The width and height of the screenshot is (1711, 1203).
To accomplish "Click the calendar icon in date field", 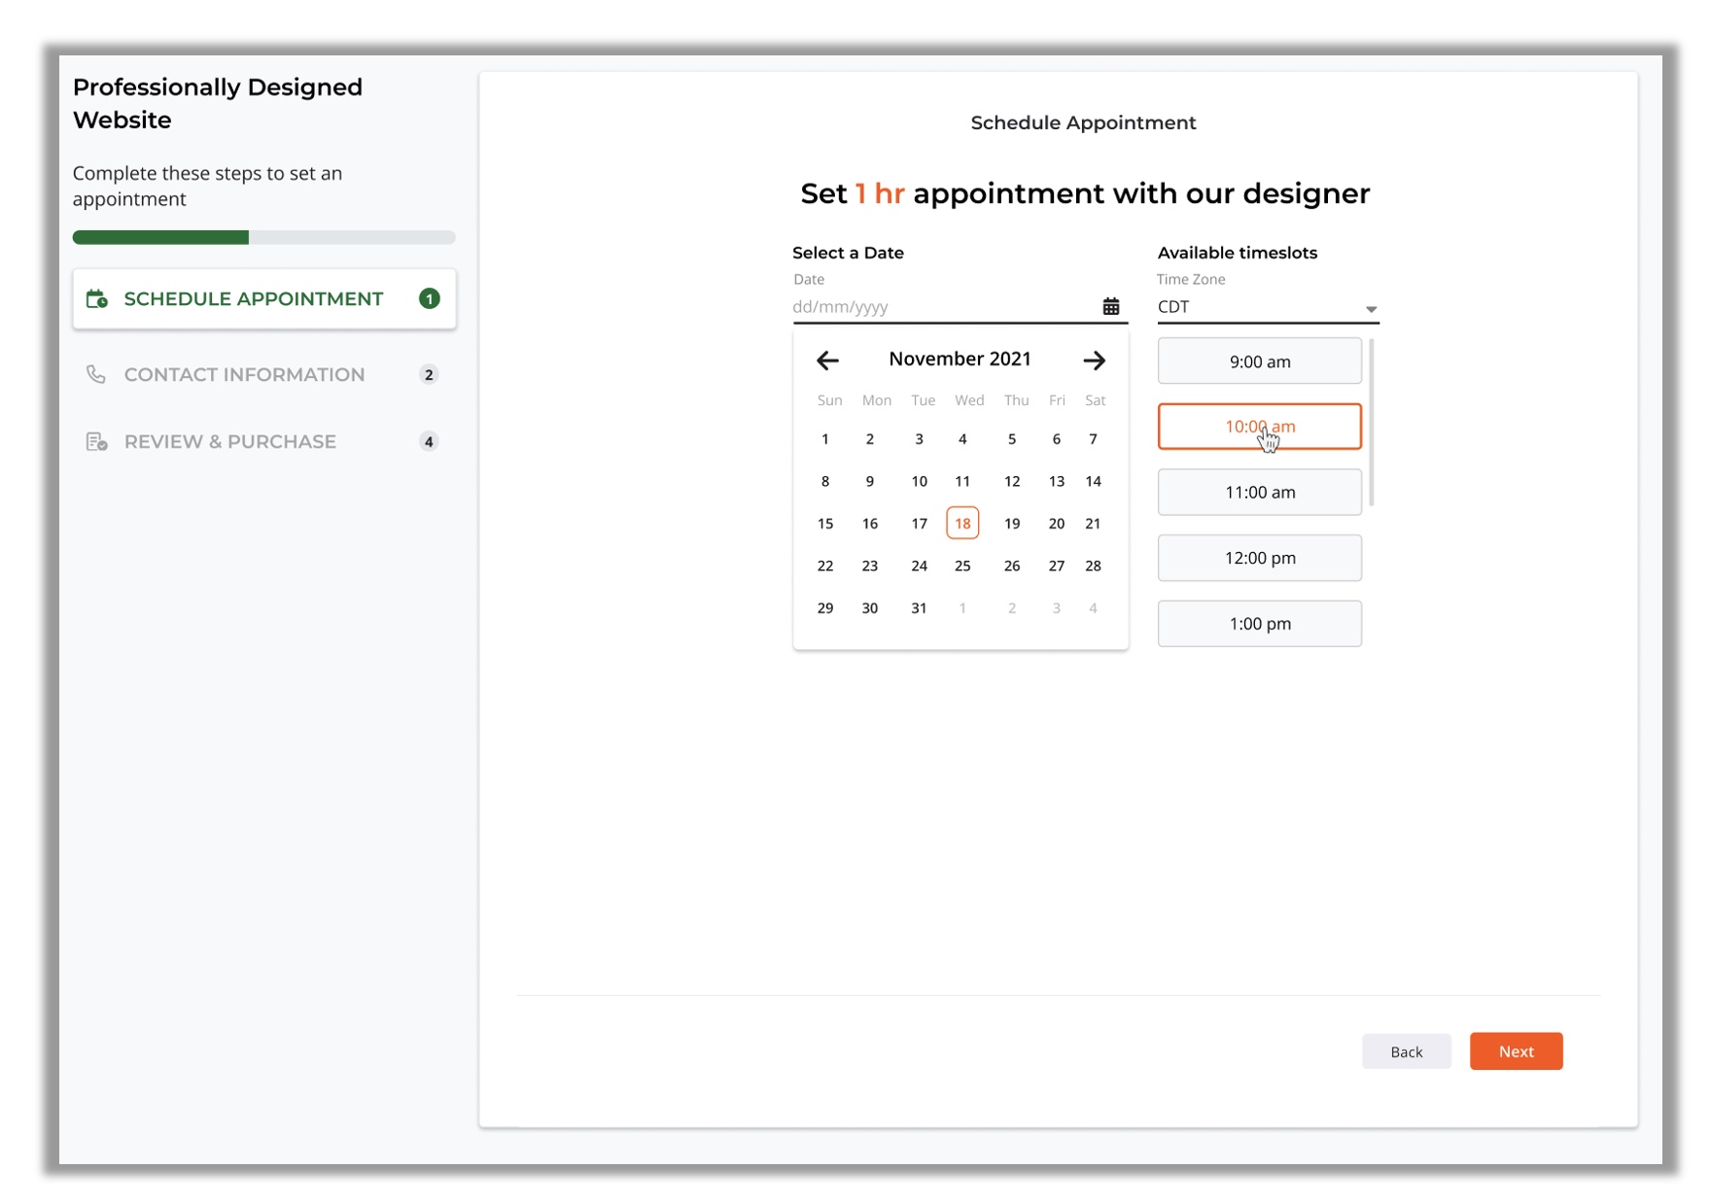I will pyautogui.click(x=1110, y=306).
